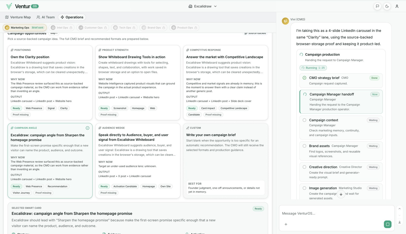Viewport: 406px width, 234px height.
Task: Click the sparkle icon next to COMPETITIVE RESPONSE
Action: coord(188,50)
